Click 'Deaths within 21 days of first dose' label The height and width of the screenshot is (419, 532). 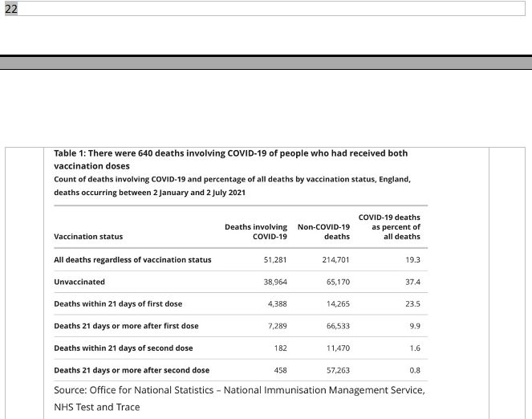pos(123,304)
